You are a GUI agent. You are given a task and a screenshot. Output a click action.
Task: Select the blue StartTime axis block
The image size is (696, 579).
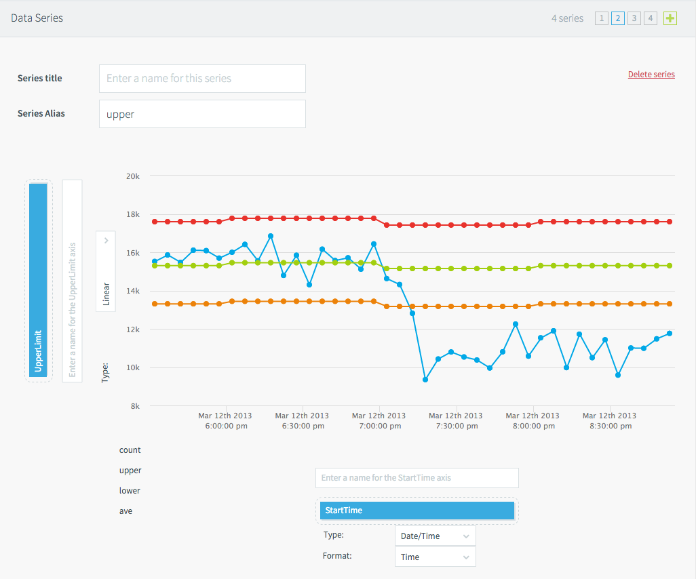(417, 511)
